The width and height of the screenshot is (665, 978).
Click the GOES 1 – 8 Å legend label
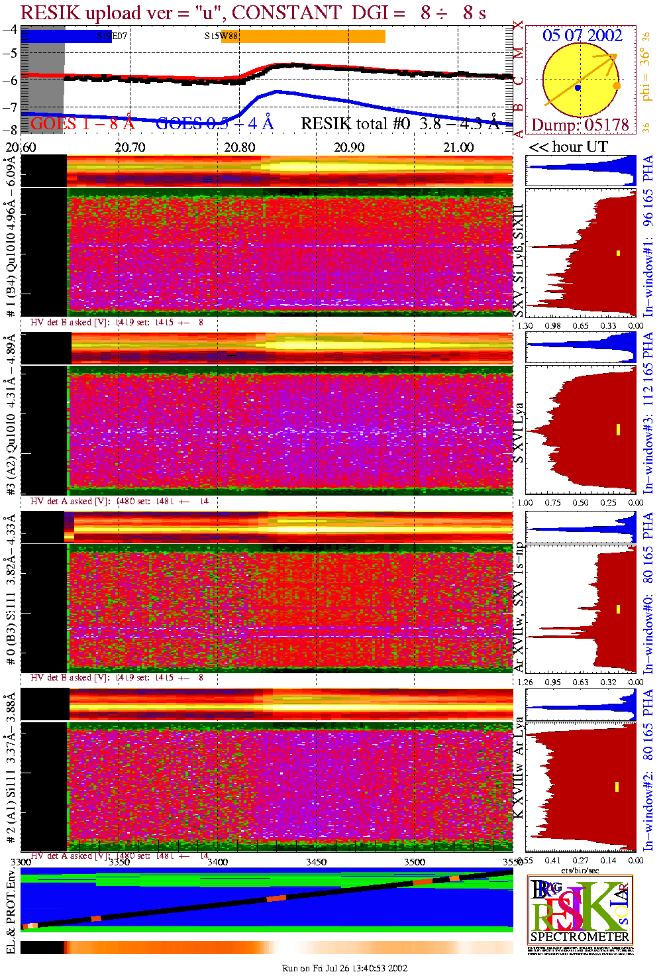(x=82, y=124)
